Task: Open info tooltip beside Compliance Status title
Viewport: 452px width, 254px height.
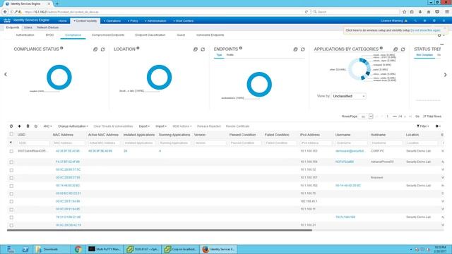Action: pos(61,48)
